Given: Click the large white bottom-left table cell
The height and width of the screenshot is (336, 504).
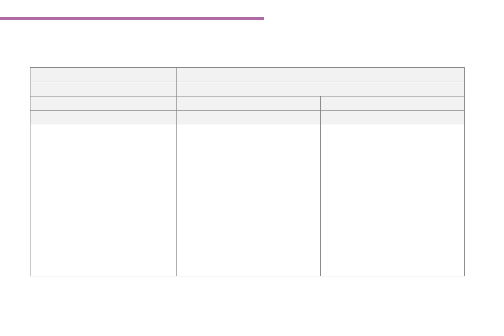Looking at the screenshot, I should coord(103,200).
